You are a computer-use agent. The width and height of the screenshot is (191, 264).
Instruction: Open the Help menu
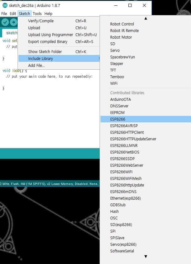[48, 14]
